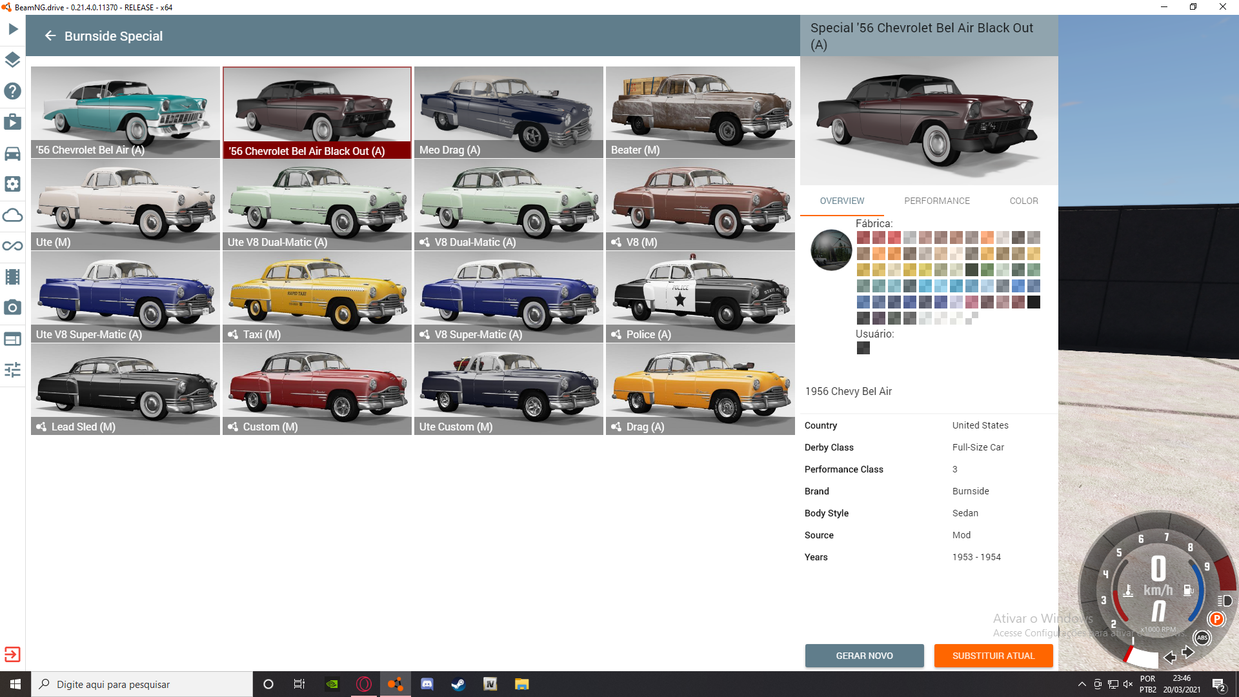Select the Lead Sled (M) configuration
The image size is (1239, 697).
[x=125, y=389]
